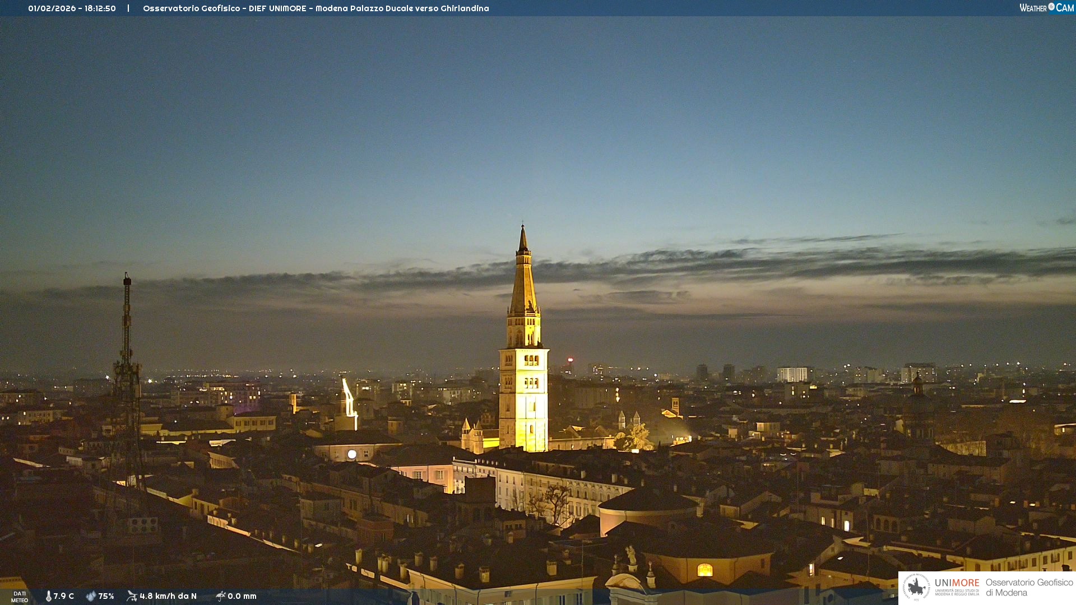Click the date and time stamp

(x=72, y=8)
